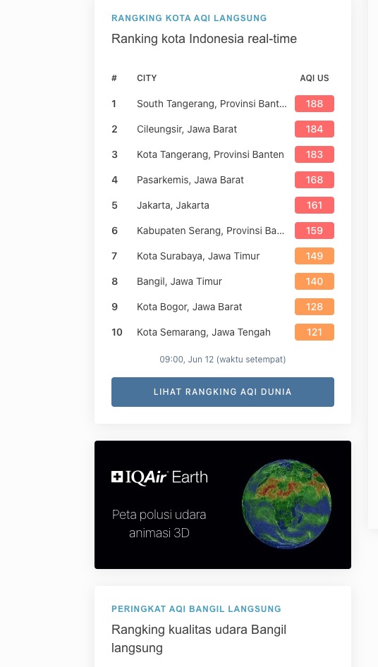
Task: Click the AQI US column header
Action: click(315, 78)
